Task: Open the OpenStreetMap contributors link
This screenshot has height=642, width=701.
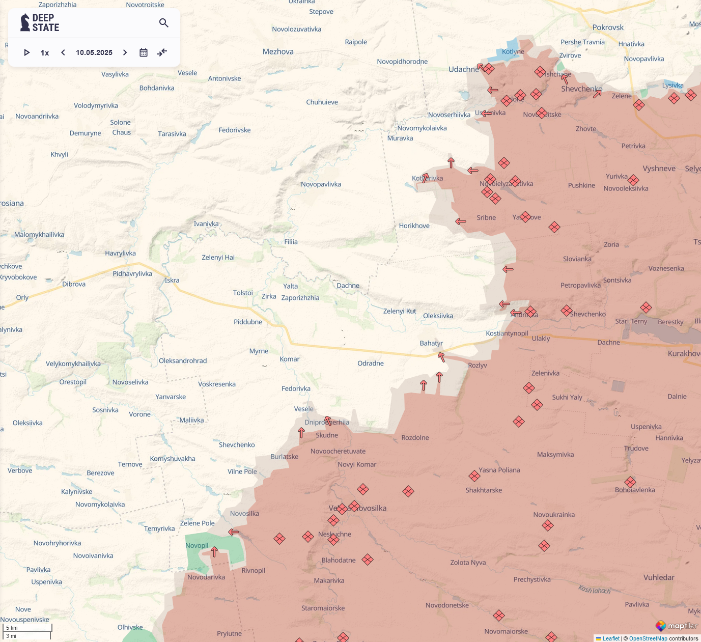Action: pos(648,638)
